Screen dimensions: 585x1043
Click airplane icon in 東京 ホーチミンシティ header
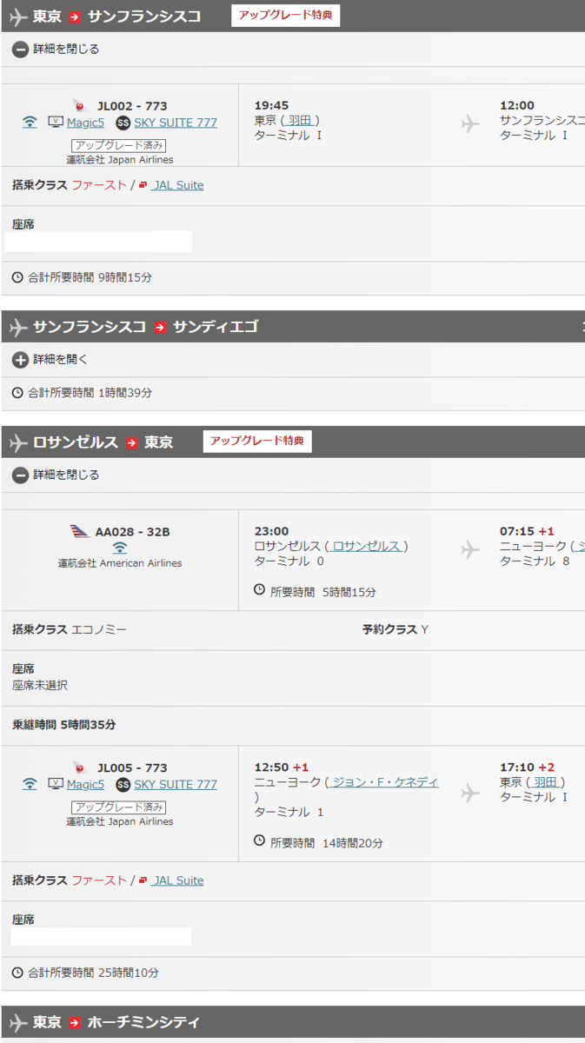coord(18,1022)
